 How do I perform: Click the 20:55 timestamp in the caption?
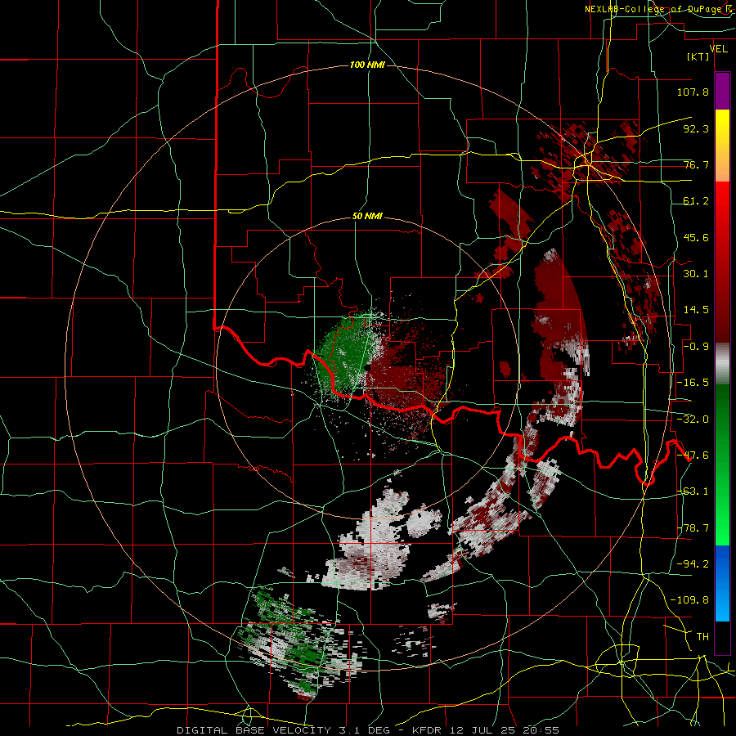pos(542,730)
